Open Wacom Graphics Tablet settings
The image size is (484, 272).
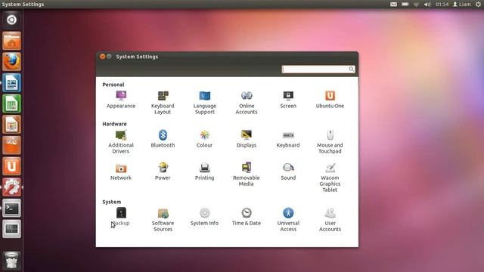tap(330, 178)
